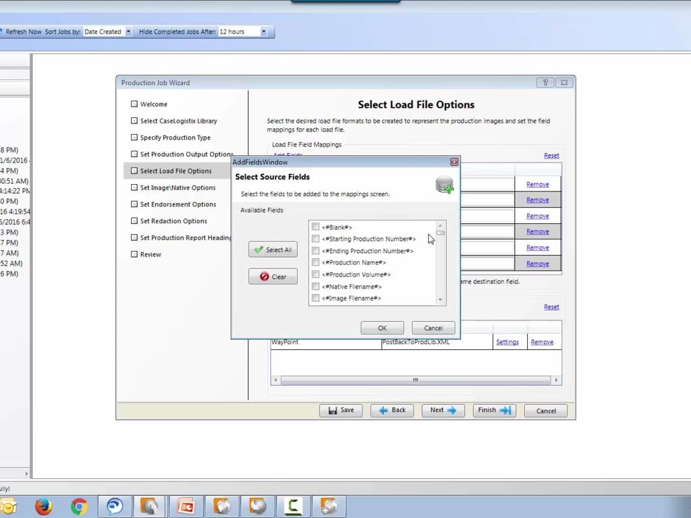Open the Settings link for WayPoint row
Screen dimensions: 691x518
507,342
